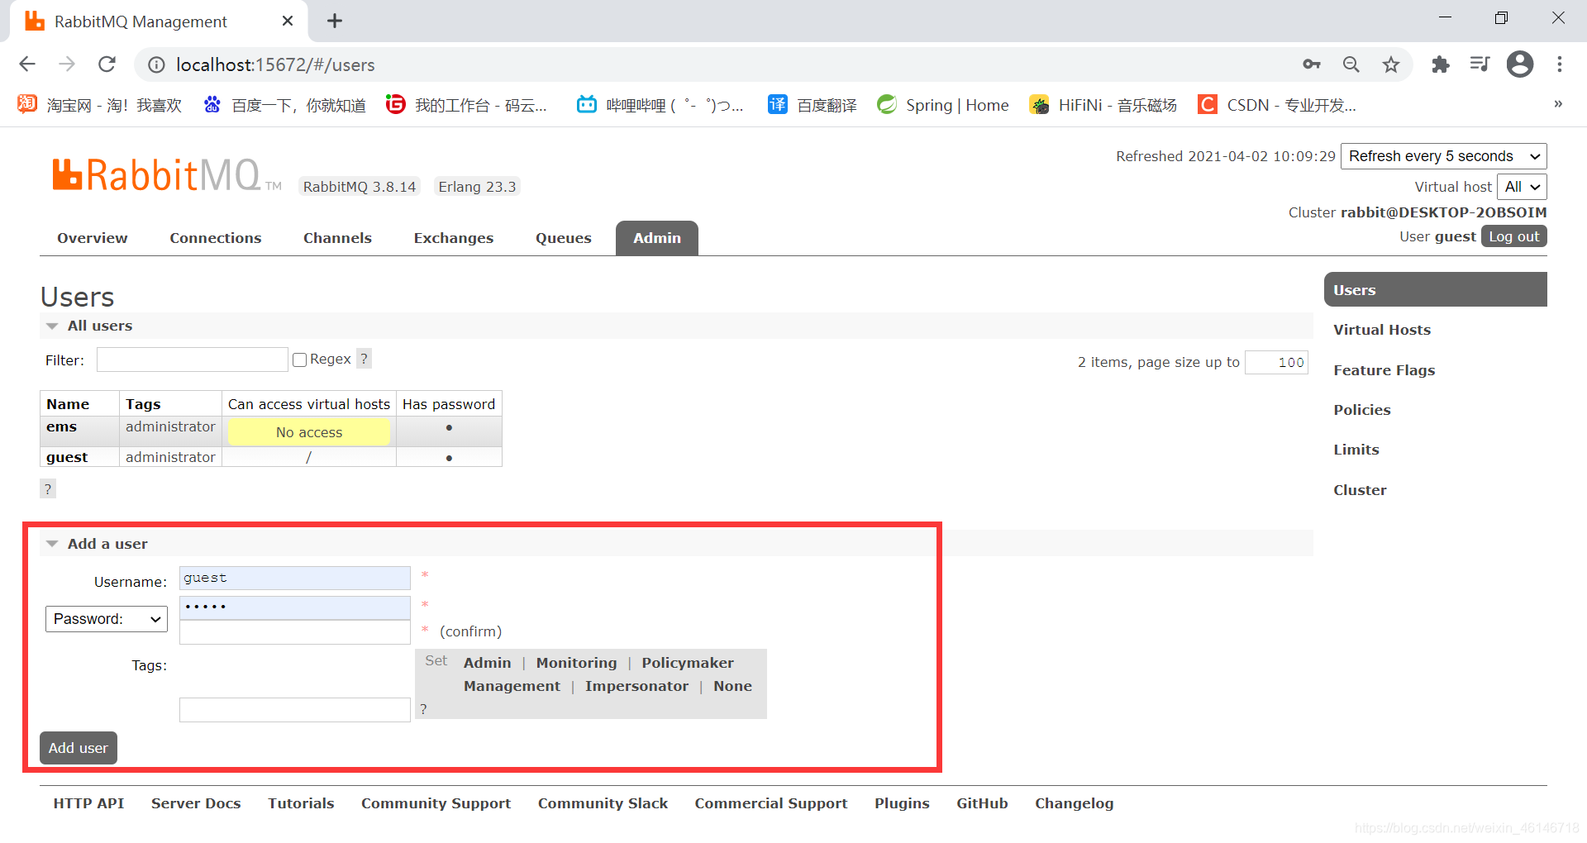Click the Tags text input field
Screen dimensions: 1587x843
click(x=295, y=710)
